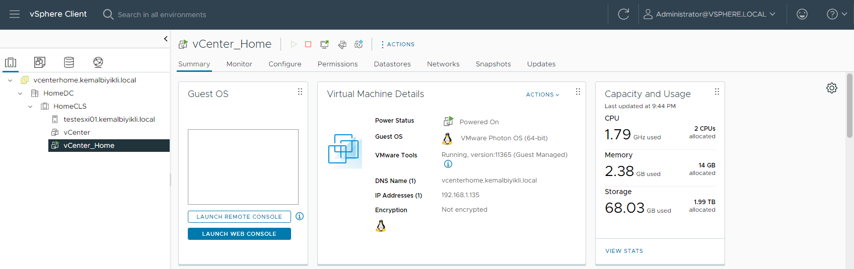Click IP address 192.168.1.135
Image resolution: width=854 pixels, height=269 pixels.
point(460,195)
